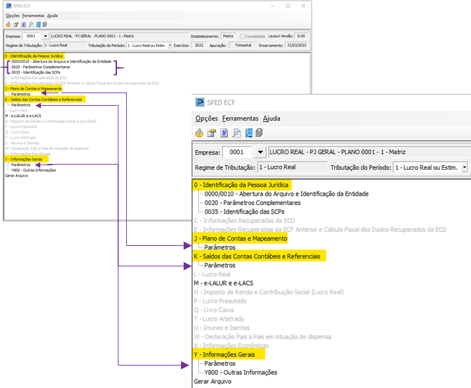Click the SPED ECF logo in small window title bar
Viewport: 471px width, 388px height.
pos(9,6)
